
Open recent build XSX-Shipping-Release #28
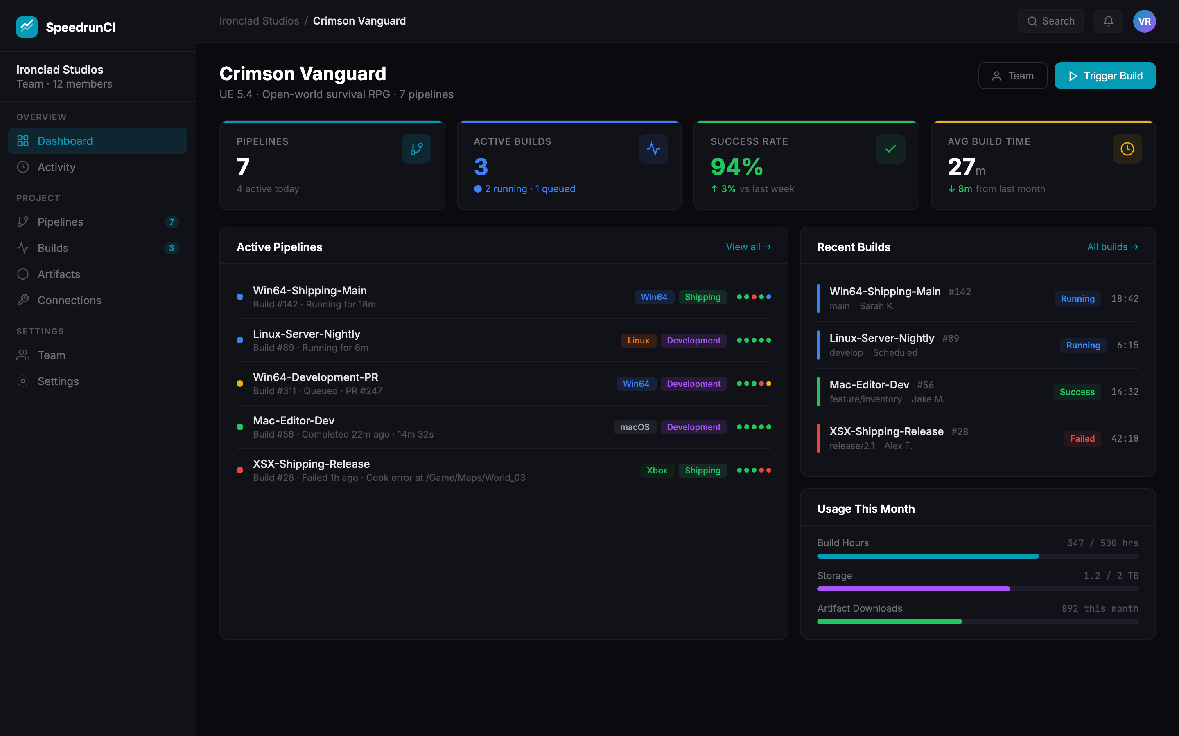[978, 438]
